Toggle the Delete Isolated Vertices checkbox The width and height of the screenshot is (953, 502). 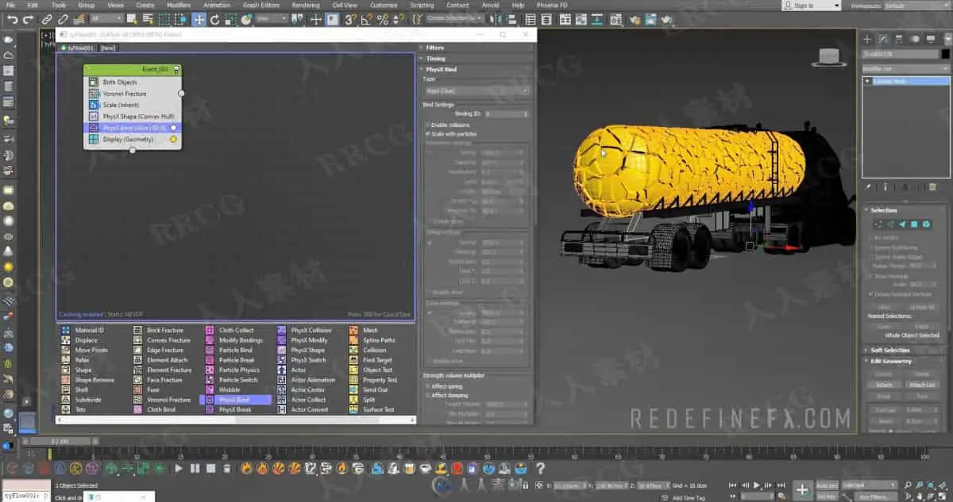(871, 294)
